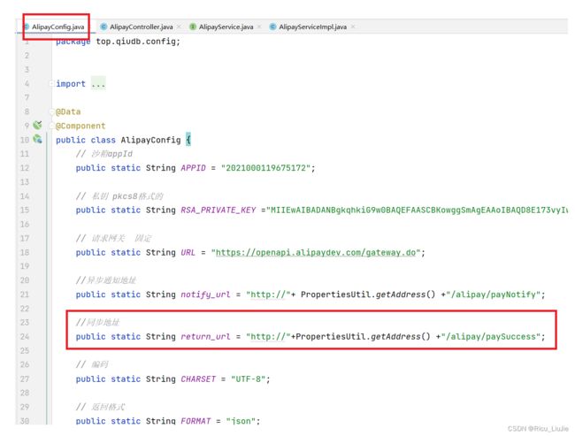Click the folded import ellipsis
This screenshot has height=436, width=575.
(98, 84)
